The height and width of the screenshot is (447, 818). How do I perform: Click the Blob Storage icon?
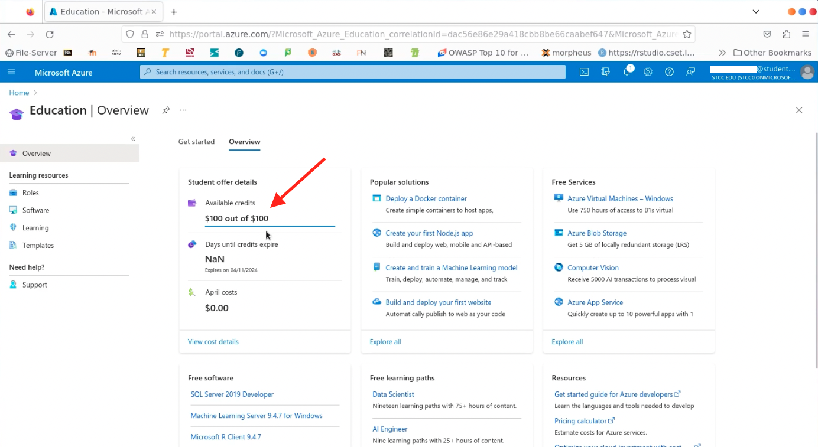coord(559,233)
